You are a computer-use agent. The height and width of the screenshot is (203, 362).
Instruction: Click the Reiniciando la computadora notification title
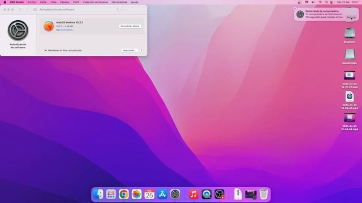322,11
